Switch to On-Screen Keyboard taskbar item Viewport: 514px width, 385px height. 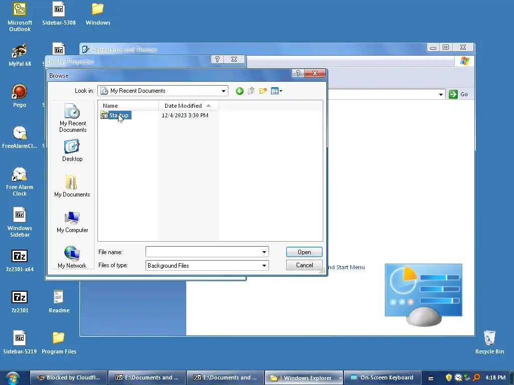coord(382,378)
